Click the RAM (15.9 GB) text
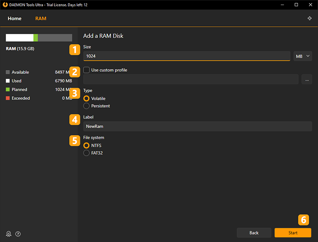318x242 pixels. click(x=20, y=49)
